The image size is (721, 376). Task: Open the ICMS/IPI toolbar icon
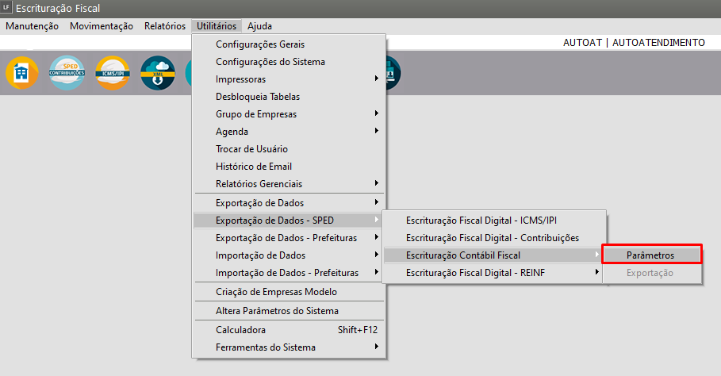(112, 72)
